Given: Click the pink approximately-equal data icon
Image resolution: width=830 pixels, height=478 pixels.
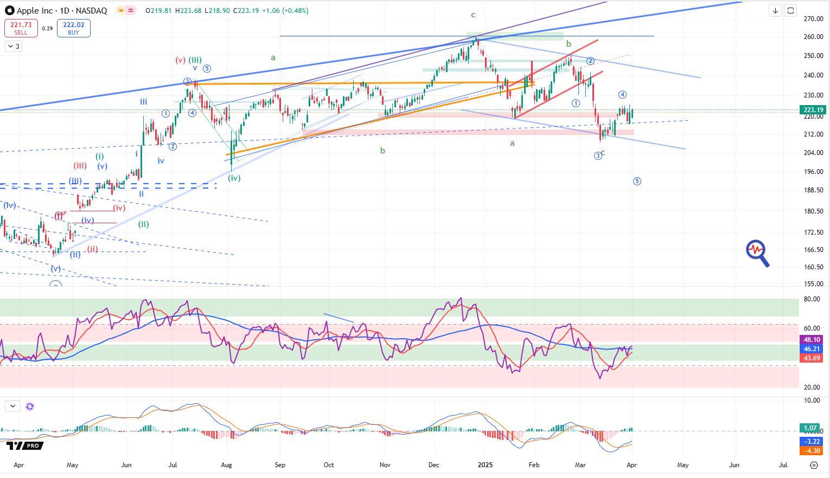Looking at the screenshot, I should [x=131, y=10].
